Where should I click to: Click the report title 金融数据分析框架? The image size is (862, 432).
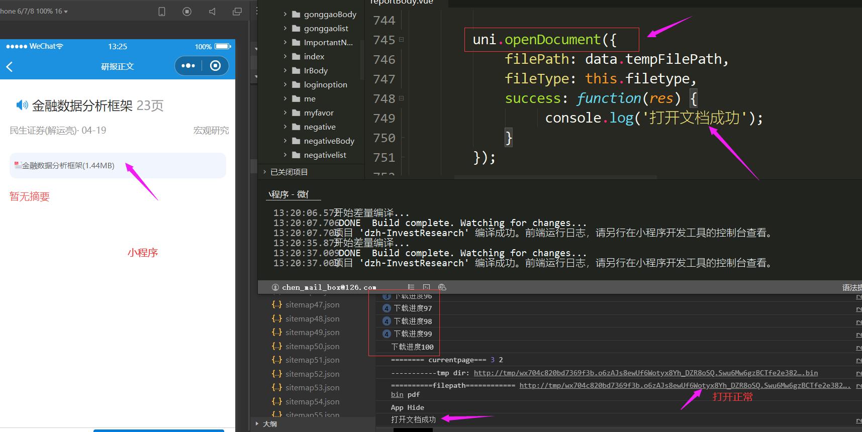(x=82, y=105)
